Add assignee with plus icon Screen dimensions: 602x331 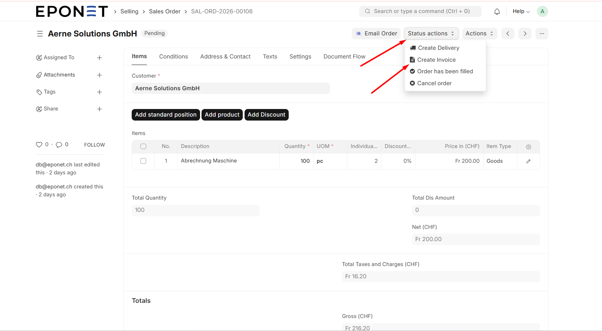99,58
